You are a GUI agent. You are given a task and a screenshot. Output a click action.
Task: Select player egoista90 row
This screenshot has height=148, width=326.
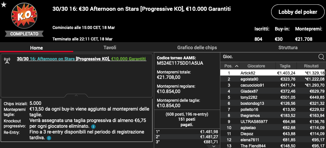(273, 79)
